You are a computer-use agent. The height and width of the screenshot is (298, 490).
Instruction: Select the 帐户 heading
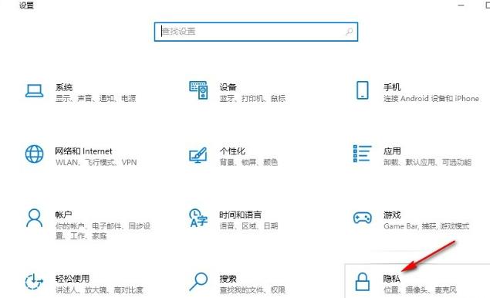point(64,215)
